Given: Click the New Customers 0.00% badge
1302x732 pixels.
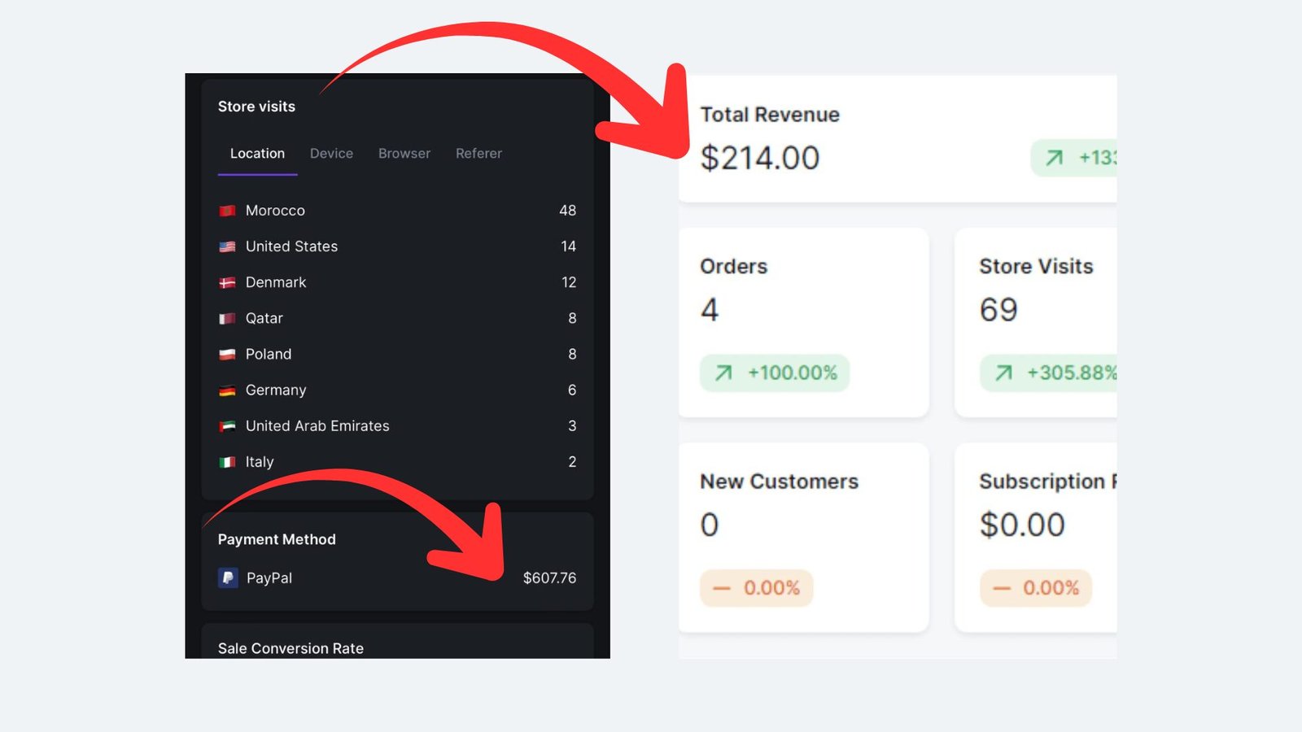Looking at the screenshot, I should tap(757, 587).
